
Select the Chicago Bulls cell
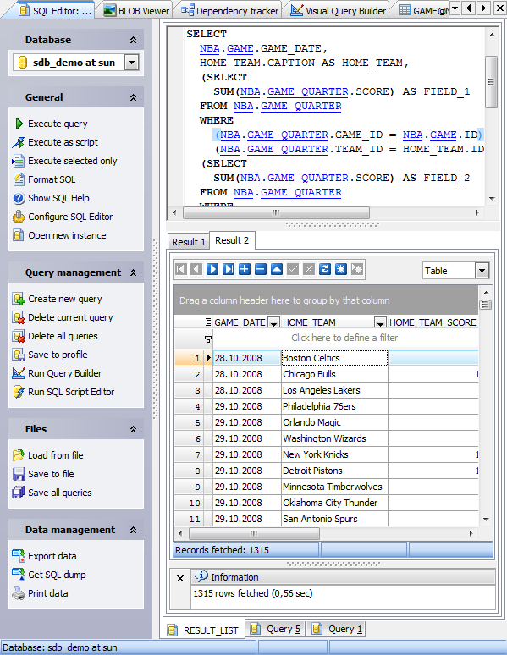point(335,374)
